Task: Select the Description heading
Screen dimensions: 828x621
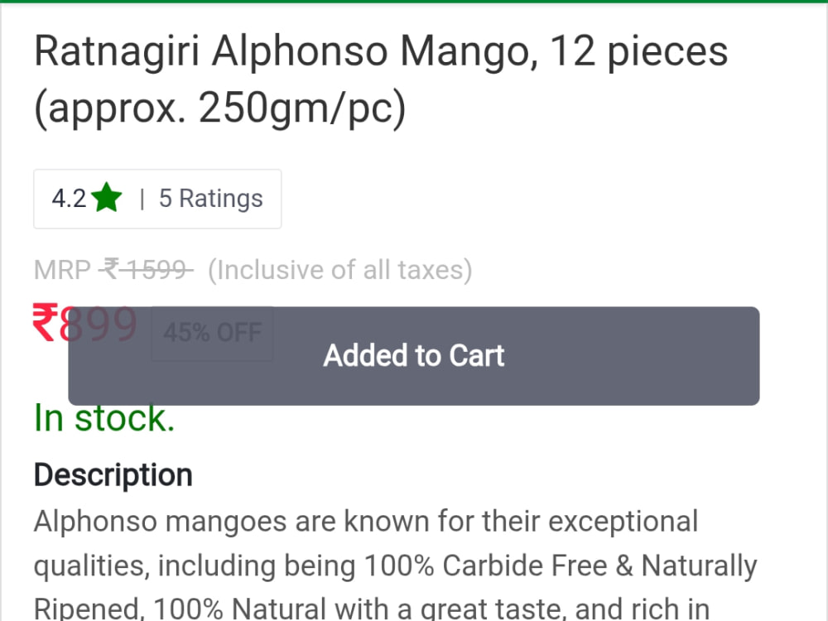Action: point(113,474)
